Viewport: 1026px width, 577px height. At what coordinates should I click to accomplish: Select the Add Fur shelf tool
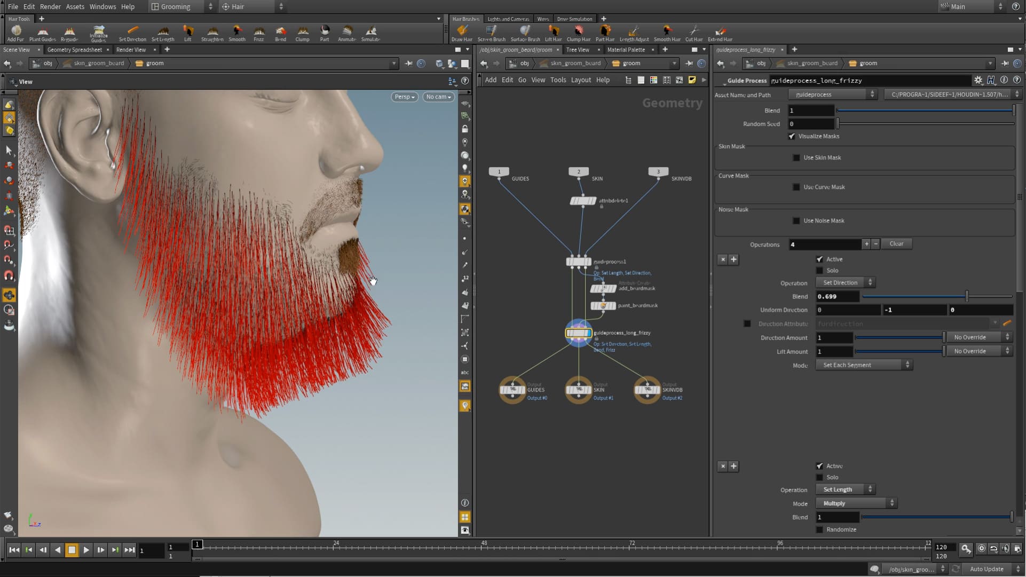(x=15, y=33)
